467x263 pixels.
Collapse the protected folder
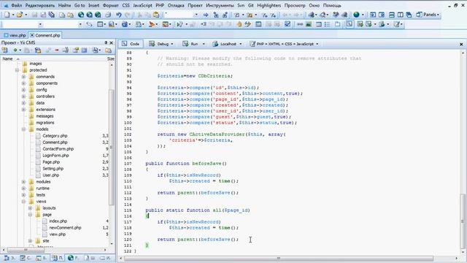click(x=17, y=70)
